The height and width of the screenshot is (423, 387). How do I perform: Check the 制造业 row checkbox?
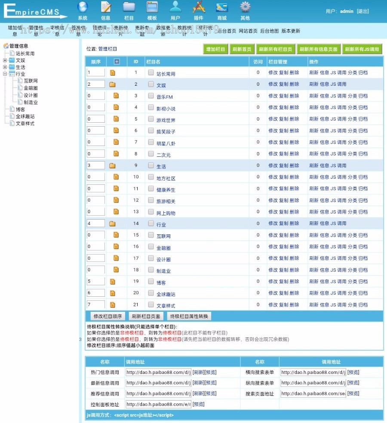(151, 270)
